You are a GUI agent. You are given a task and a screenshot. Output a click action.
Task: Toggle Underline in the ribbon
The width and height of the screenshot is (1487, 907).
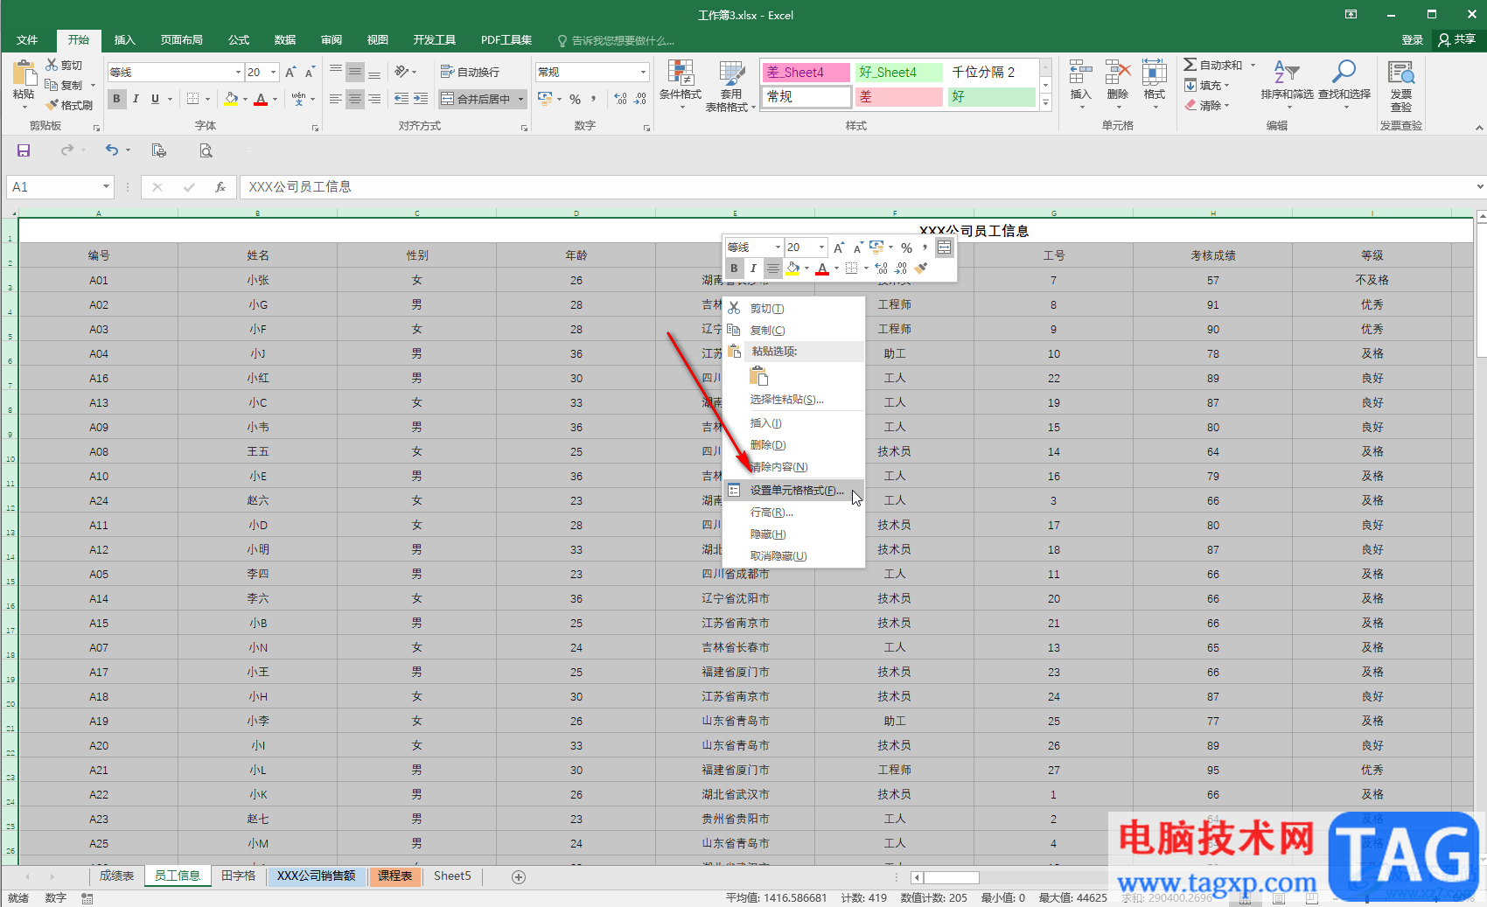tap(155, 99)
